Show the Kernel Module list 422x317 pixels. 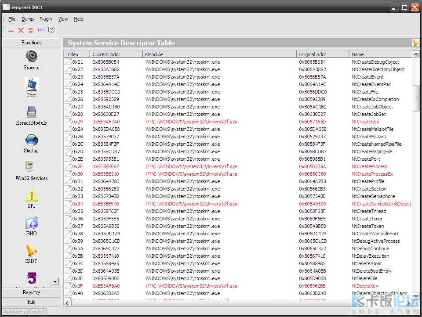32,112
